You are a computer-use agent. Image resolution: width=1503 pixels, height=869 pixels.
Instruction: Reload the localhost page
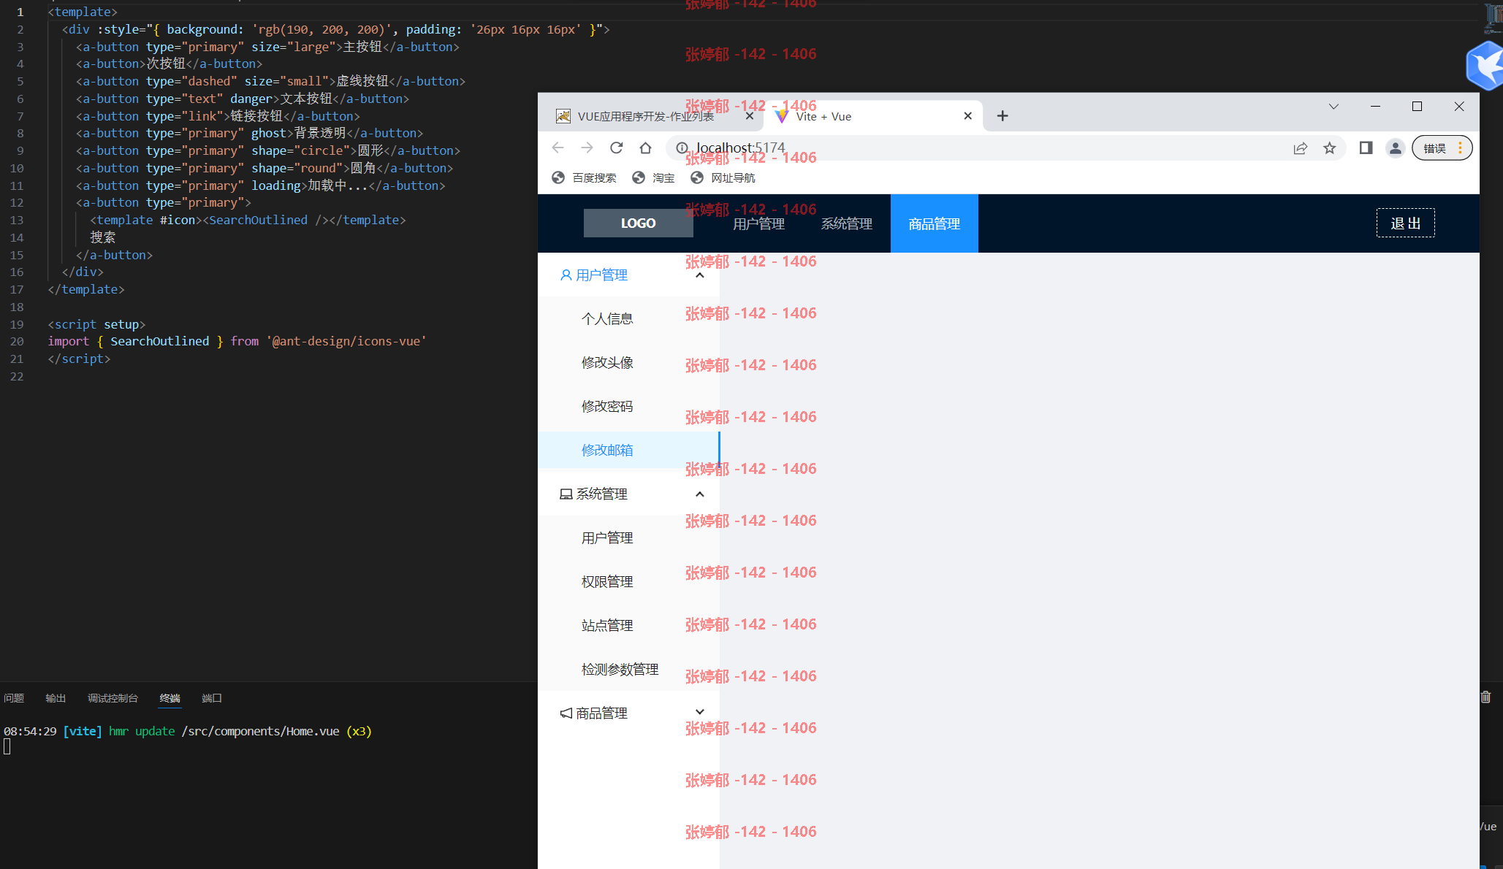point(616,148)
